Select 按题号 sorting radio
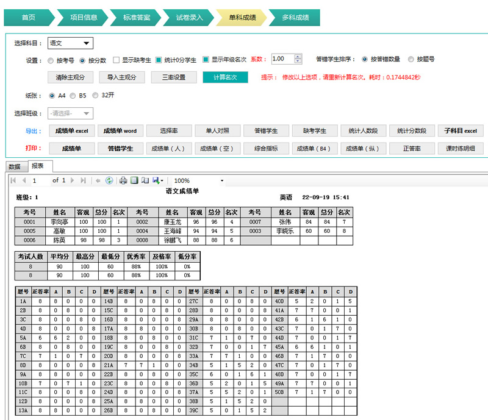This screenshot has width=488, height=420. (x=411, y=59)
